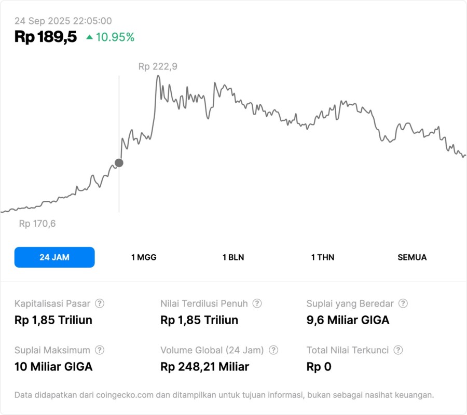Click the gray chart cursor dot
The width and height of the screenshot is (467, 415).
pos(119,163)
